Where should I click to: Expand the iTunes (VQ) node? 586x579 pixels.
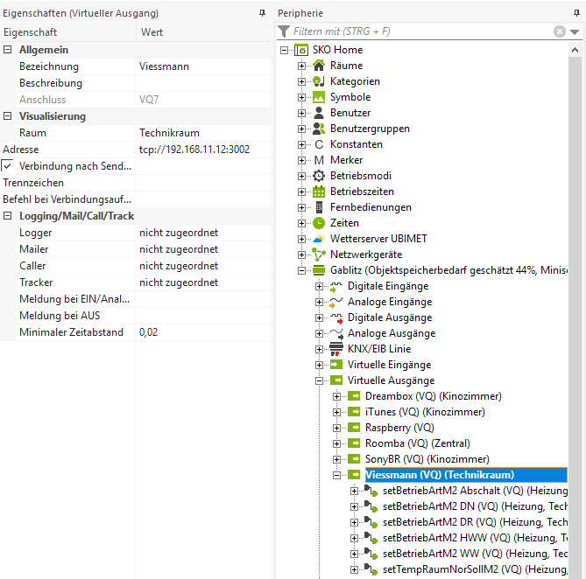336,412
